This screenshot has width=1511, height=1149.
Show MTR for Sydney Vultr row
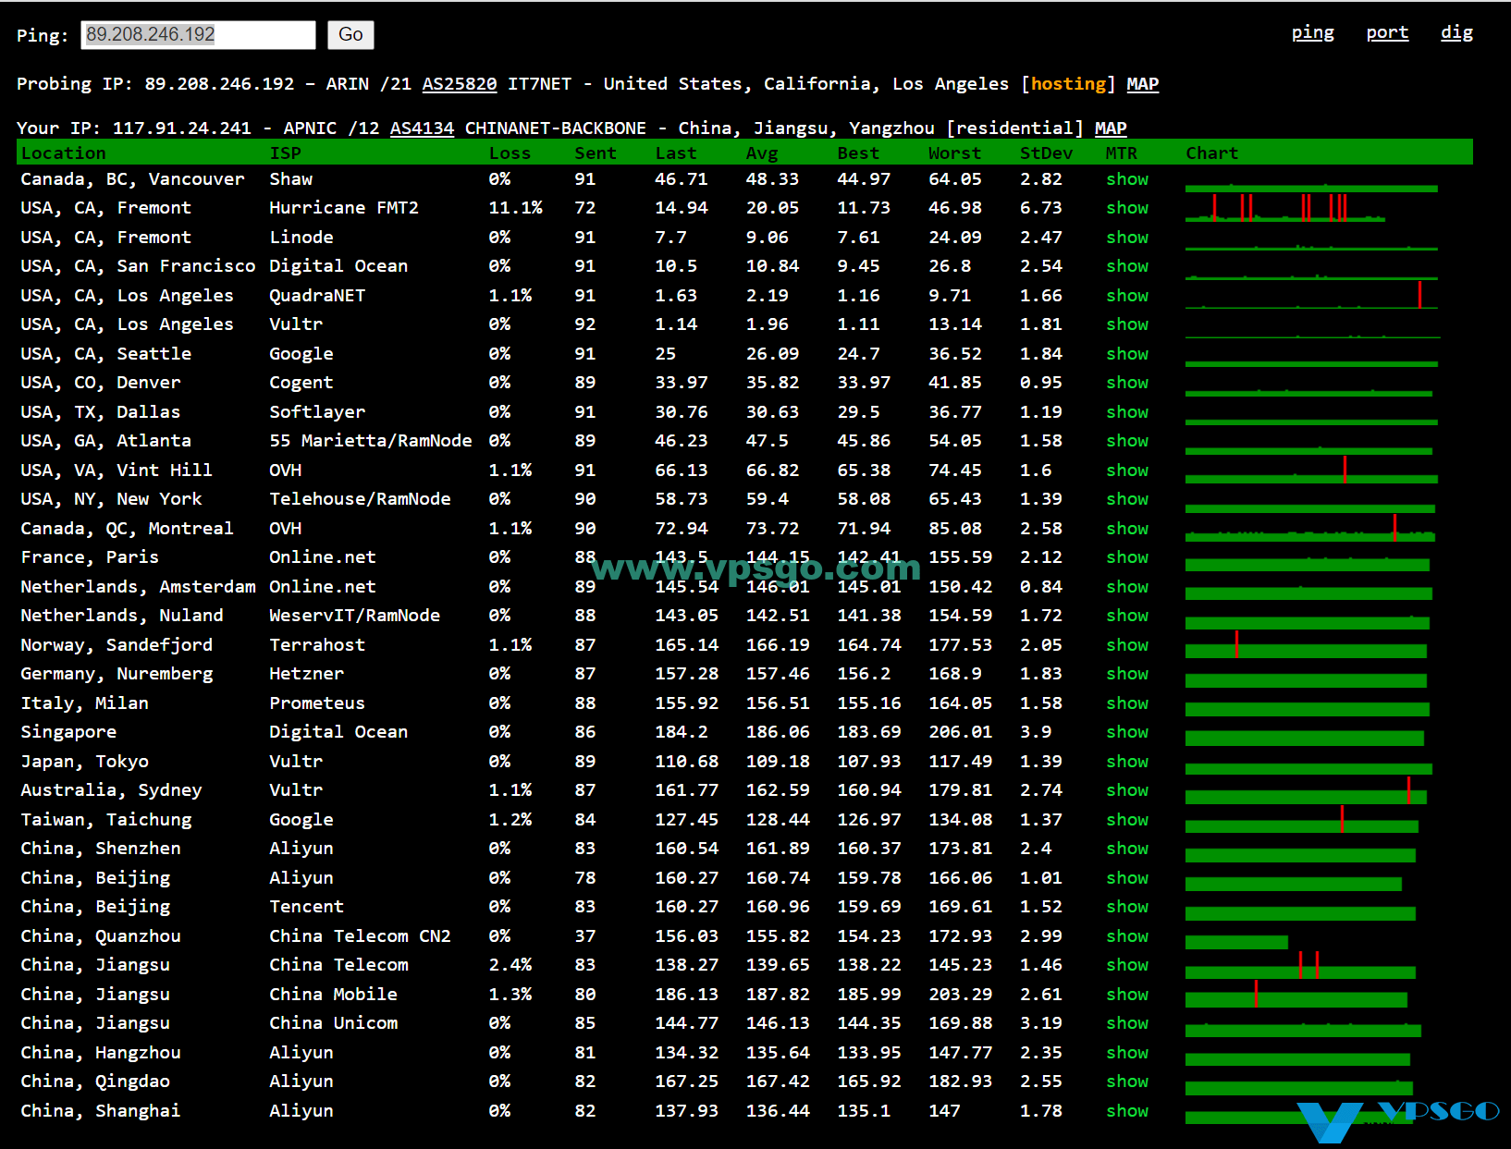(x=1127, y=790)
